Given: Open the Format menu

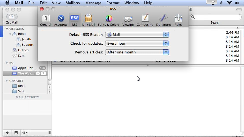Looking at the screenshot, I should 113,3.
